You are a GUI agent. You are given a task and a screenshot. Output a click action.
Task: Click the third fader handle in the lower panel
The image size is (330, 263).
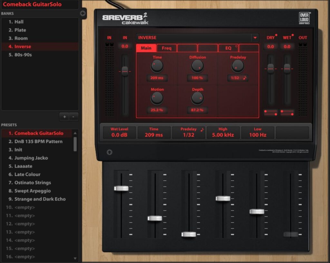click(189, 234)
